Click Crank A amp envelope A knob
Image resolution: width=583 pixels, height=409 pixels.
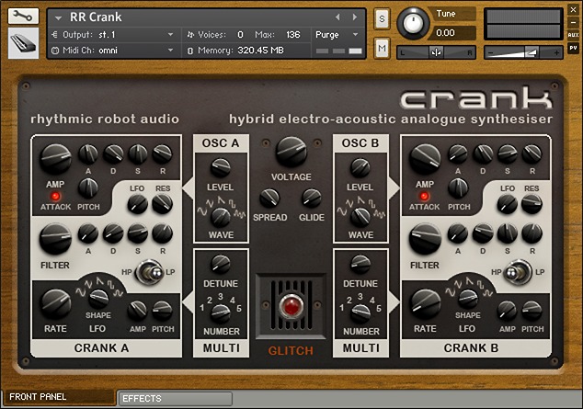click(x=88, y=154)
